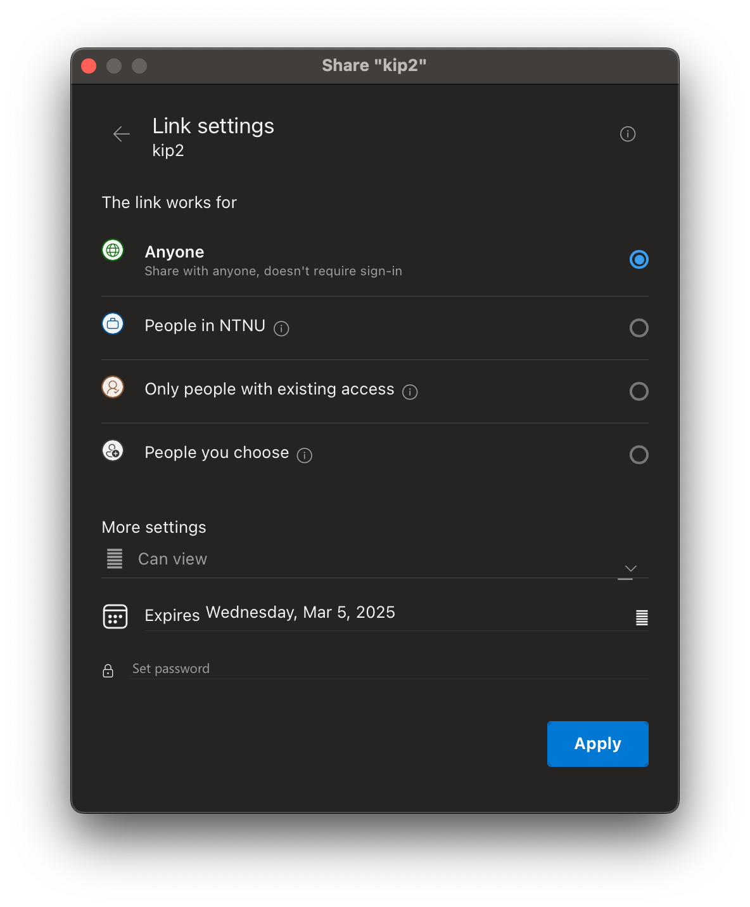
Task: Open info tooltip next to People in NTNU
Action: [x=281, y=329]
